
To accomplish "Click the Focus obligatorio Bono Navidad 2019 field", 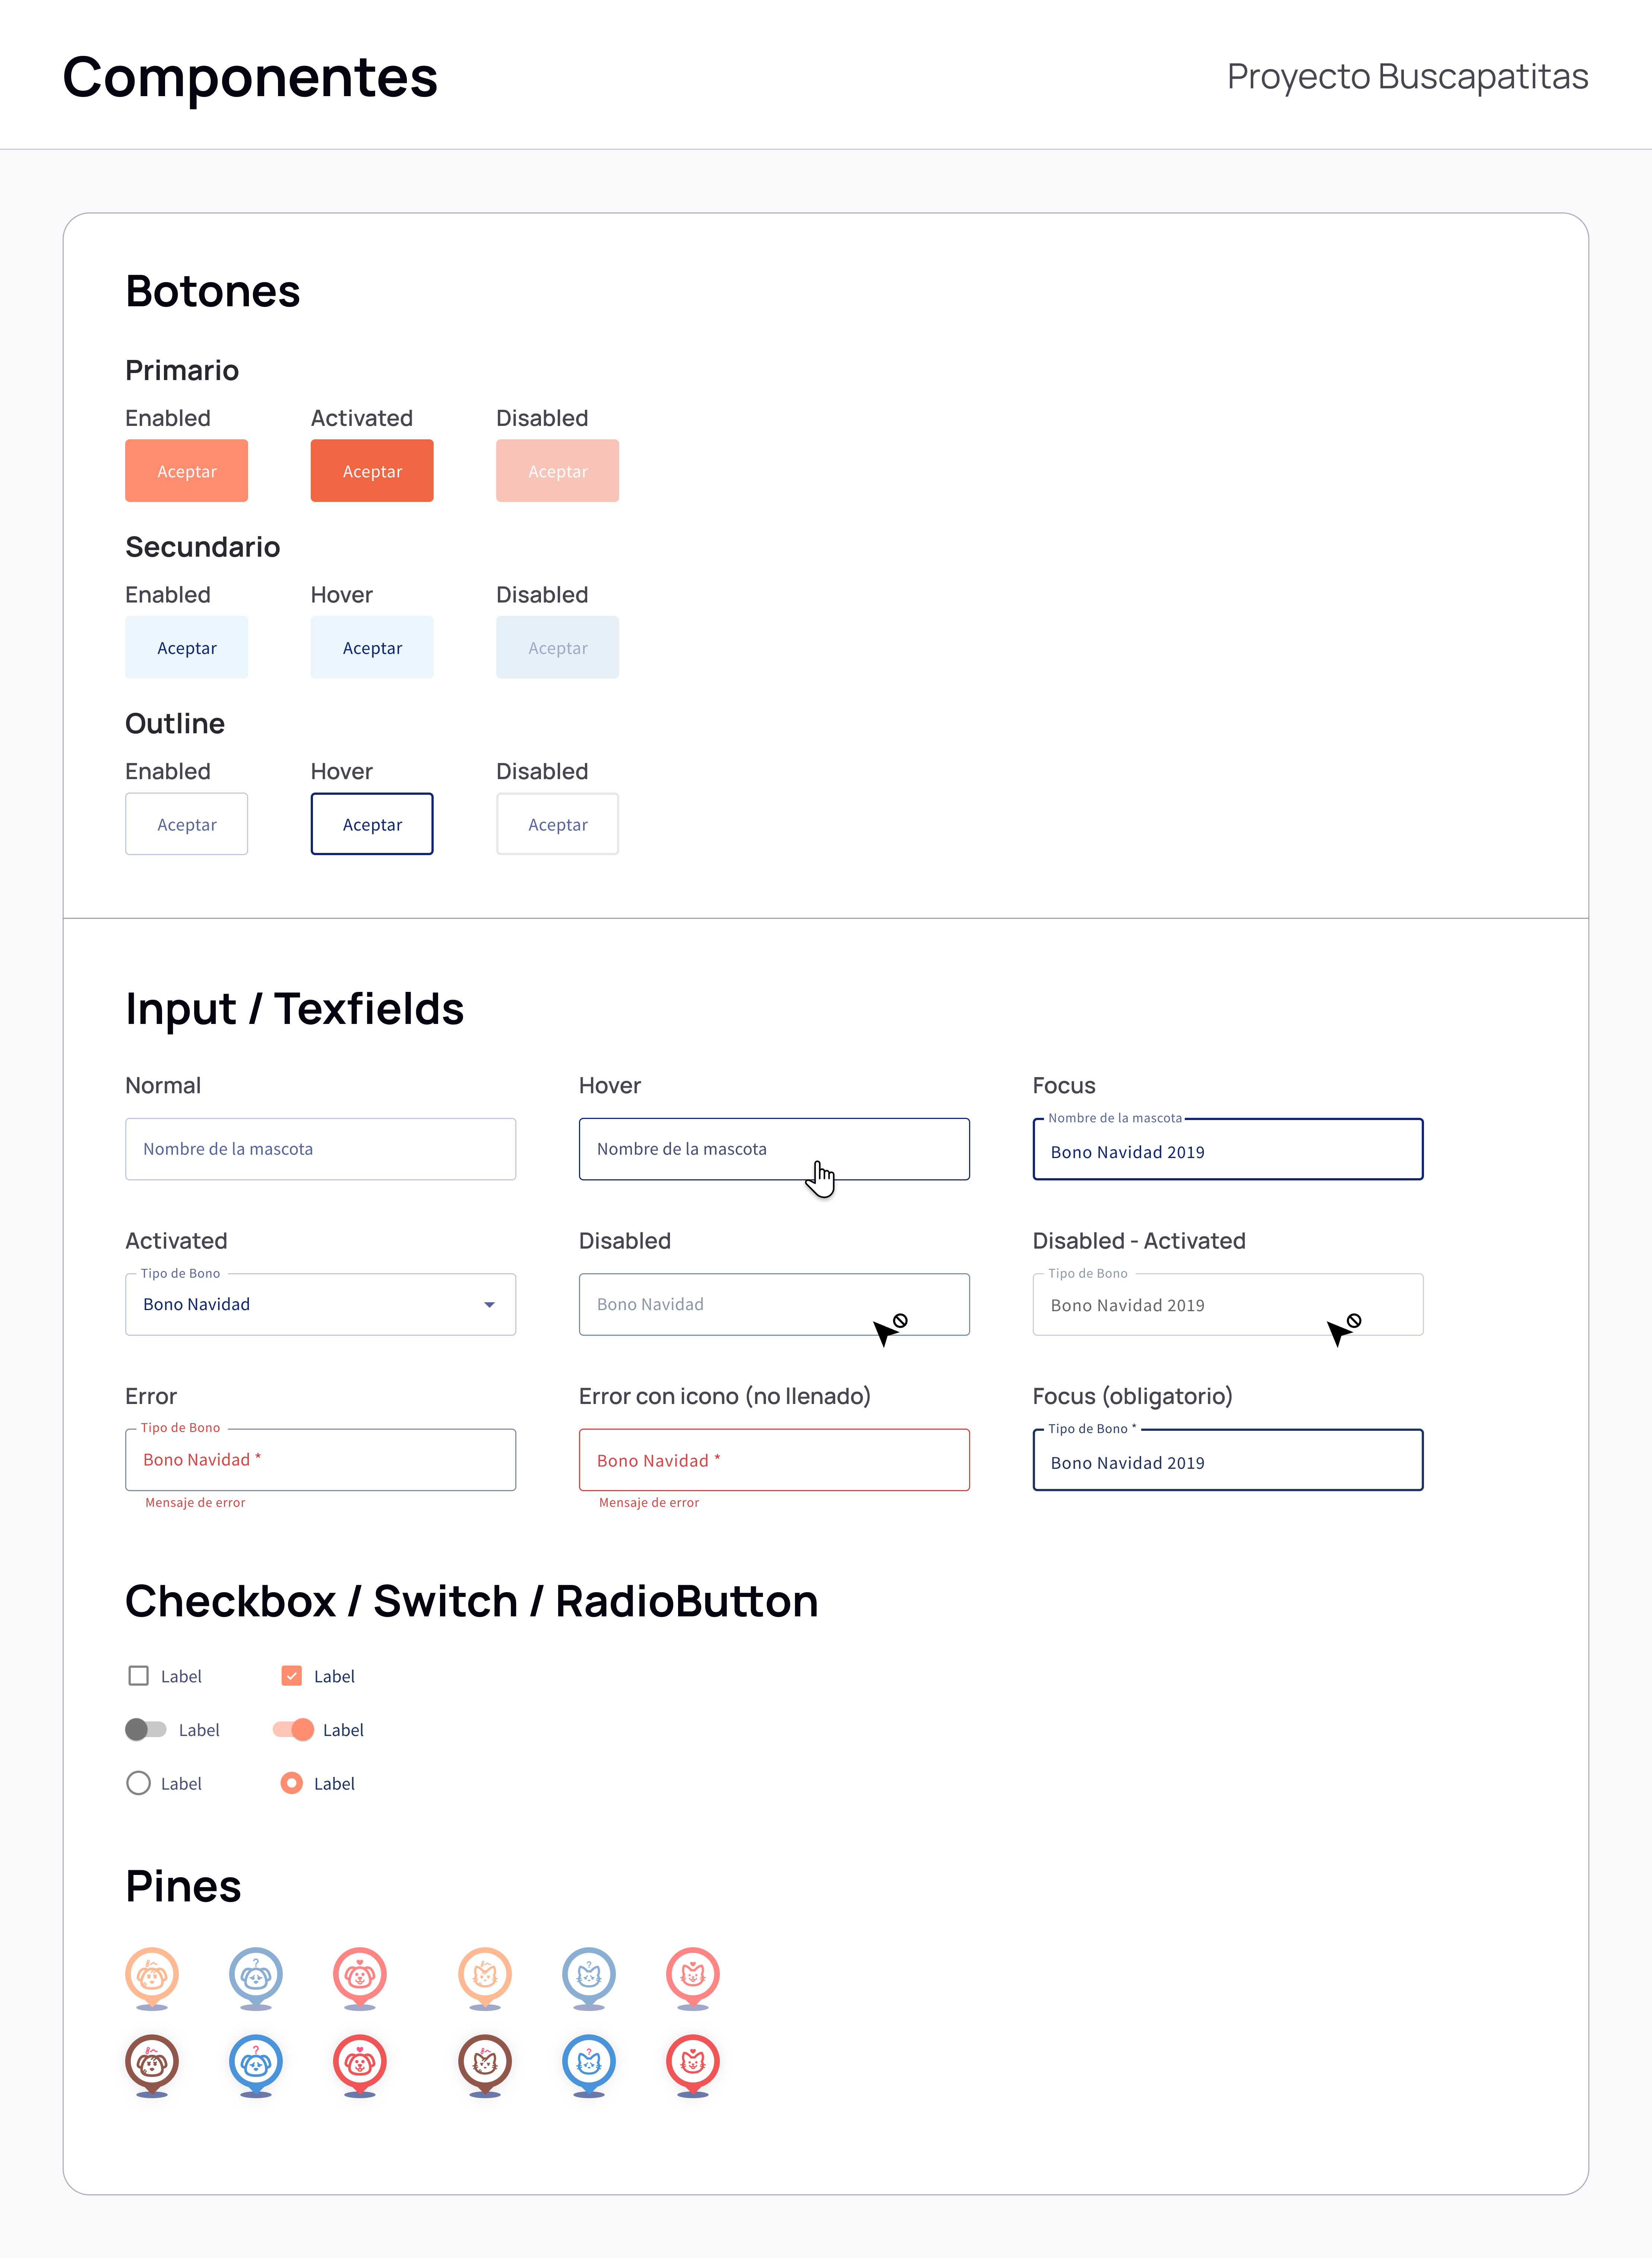I will [x=1228, y=1460].
